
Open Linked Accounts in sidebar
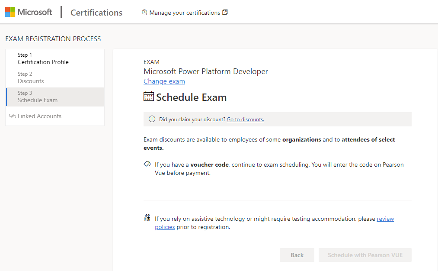click(x=39, y=116)
